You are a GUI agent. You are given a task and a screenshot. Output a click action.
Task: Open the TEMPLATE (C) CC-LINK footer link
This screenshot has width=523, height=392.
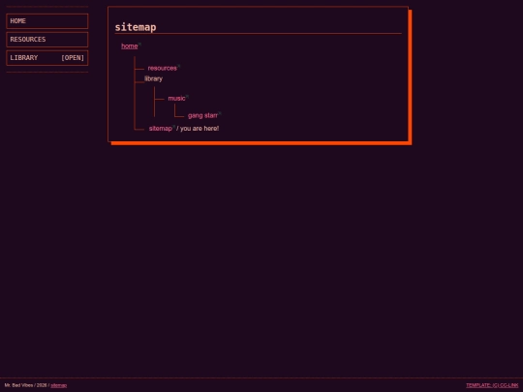pyautogui.click(x=492, y=385)
